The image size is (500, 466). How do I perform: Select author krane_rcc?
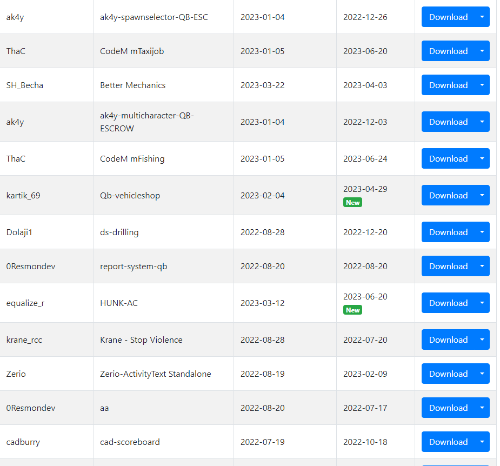[x=24, y=340]
